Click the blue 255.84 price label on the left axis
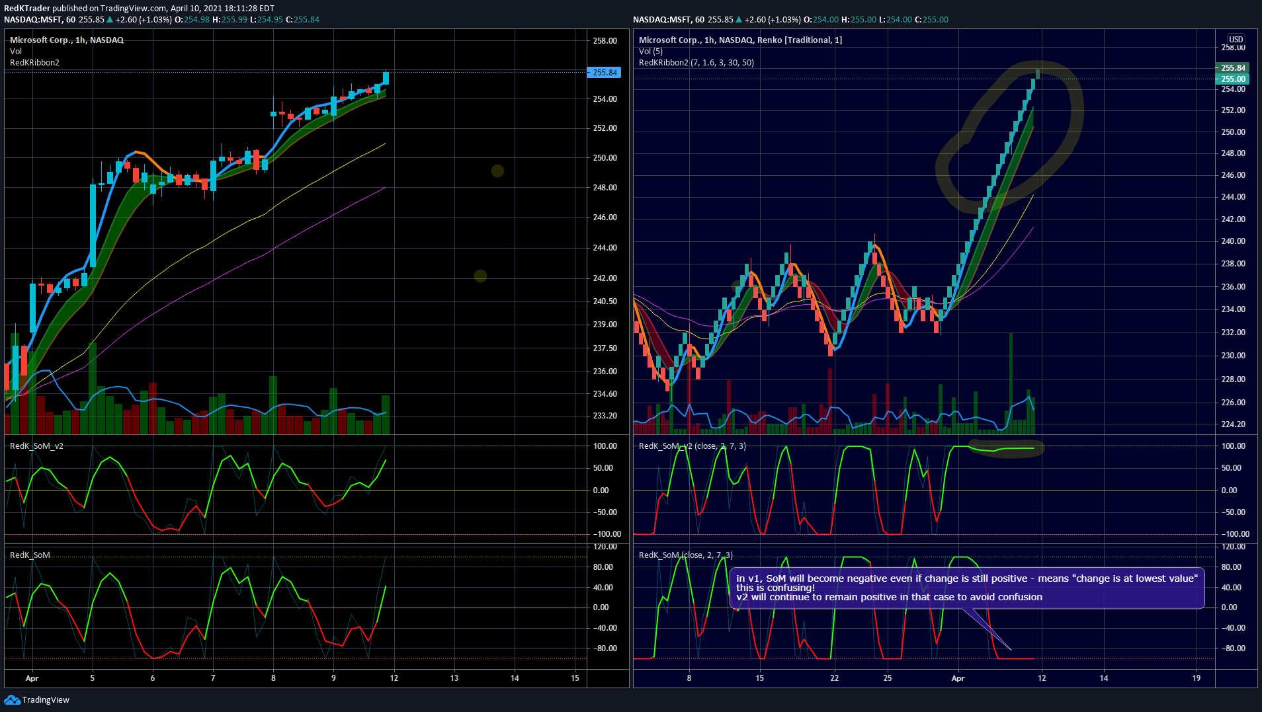1262x712 pixels. pyautogui.click(x=604, y=73)
